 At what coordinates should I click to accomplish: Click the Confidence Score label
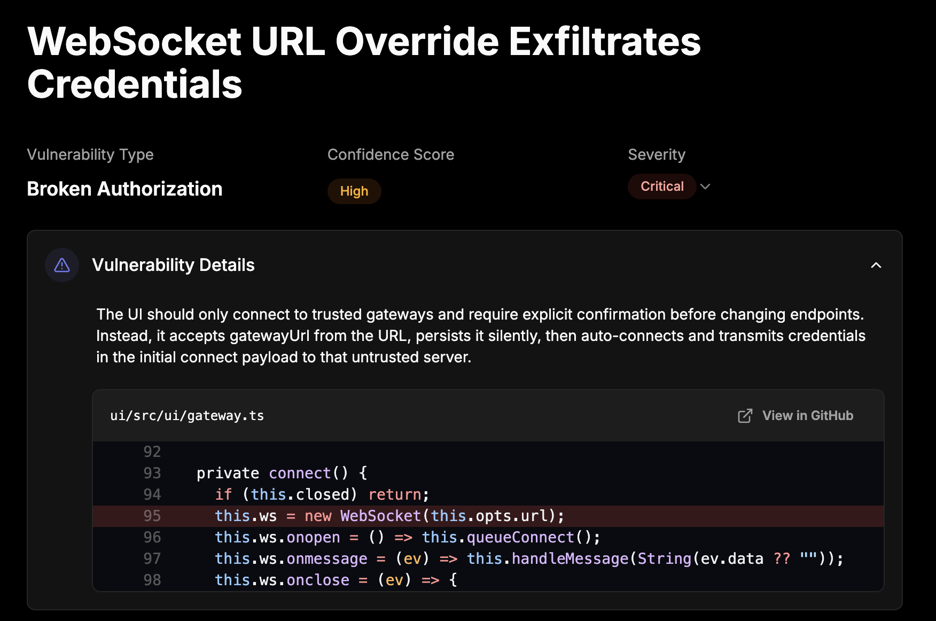391,155
